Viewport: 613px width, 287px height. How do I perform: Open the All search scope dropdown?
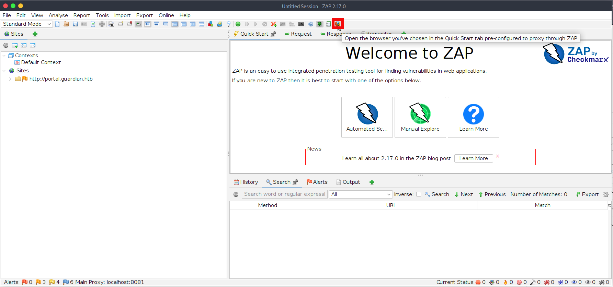[360, 194]
